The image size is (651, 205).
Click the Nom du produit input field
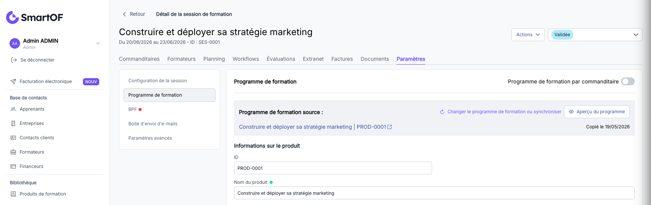pos(434,193)
